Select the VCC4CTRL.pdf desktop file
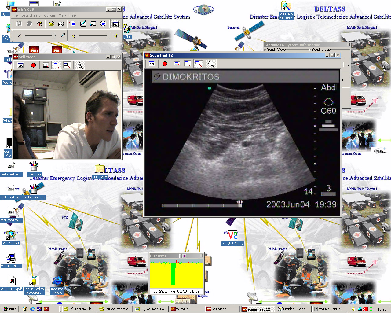 11,283
